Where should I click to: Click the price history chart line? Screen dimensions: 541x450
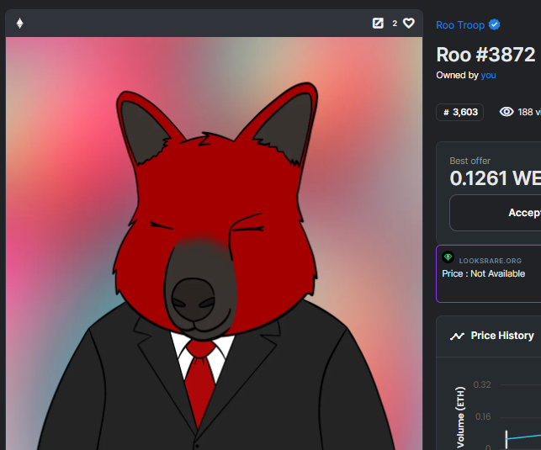point(523,437)
